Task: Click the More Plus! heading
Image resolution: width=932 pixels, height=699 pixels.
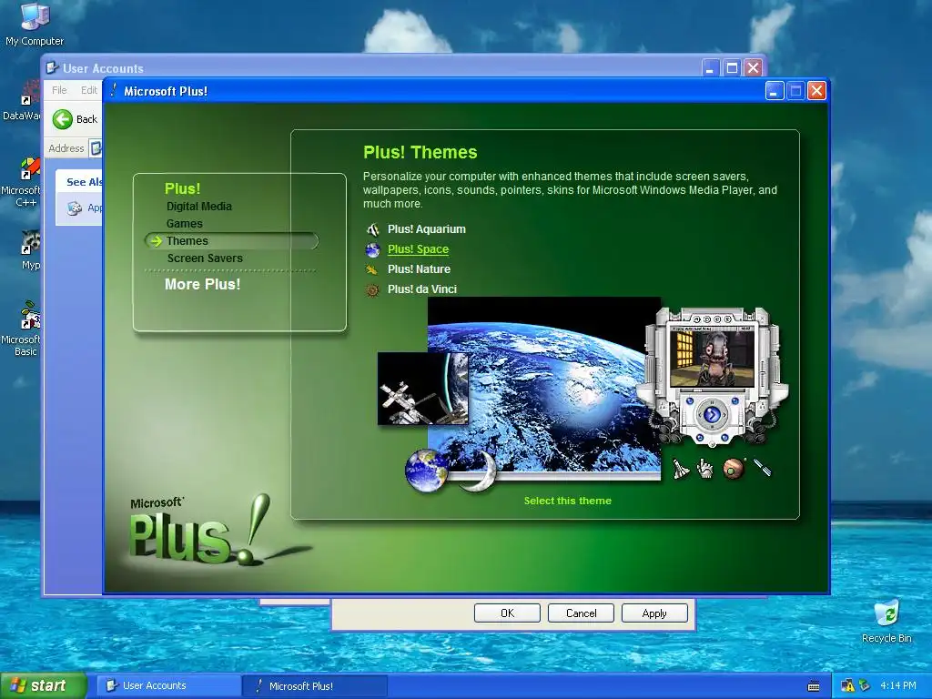Action: pyautogui.click(x=203, y=284)
